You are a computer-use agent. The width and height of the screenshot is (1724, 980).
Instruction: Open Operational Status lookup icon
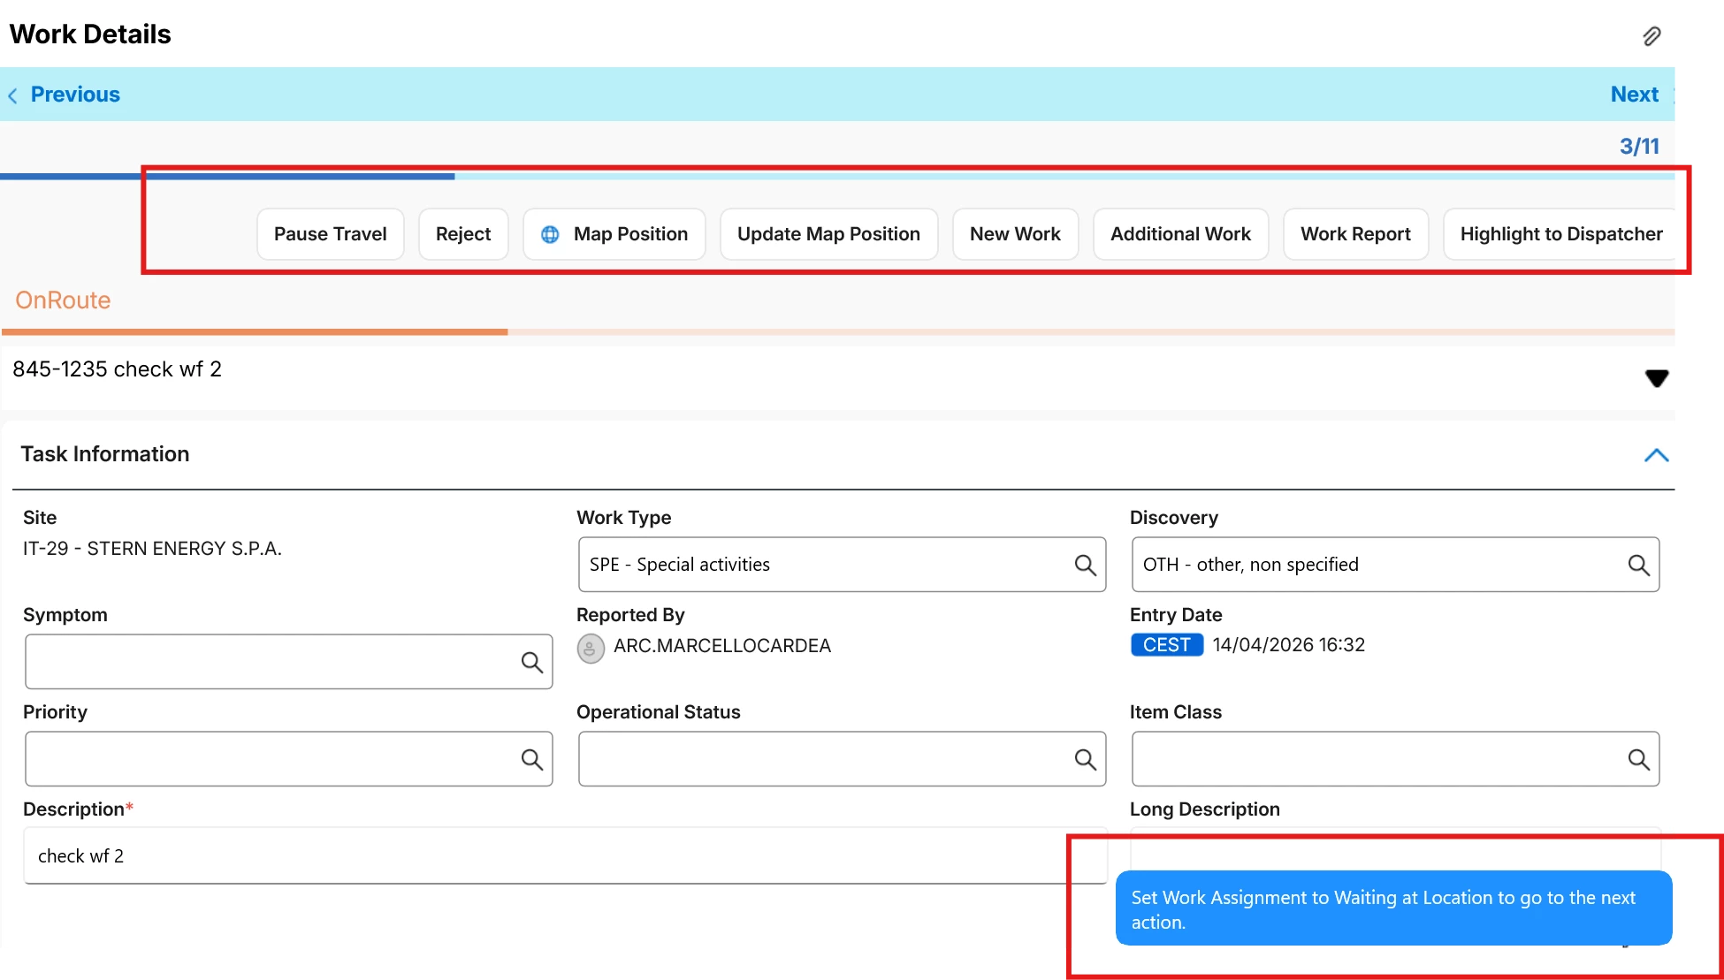(x=1085, y=759)
